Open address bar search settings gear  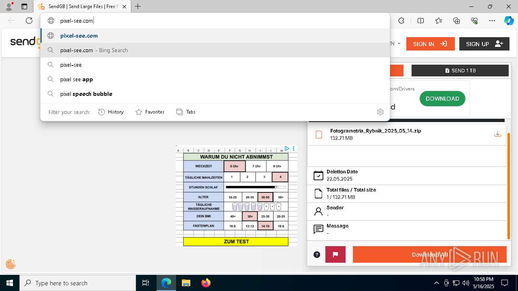tap(380, 112)
